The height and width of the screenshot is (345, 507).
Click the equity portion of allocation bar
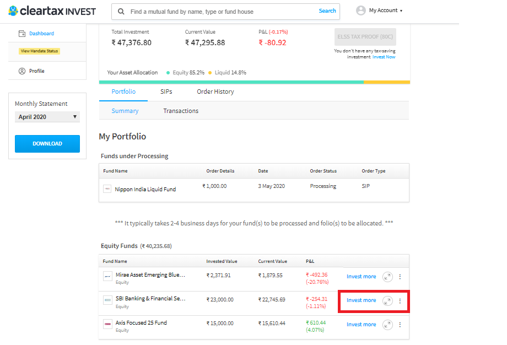(231, 82)
